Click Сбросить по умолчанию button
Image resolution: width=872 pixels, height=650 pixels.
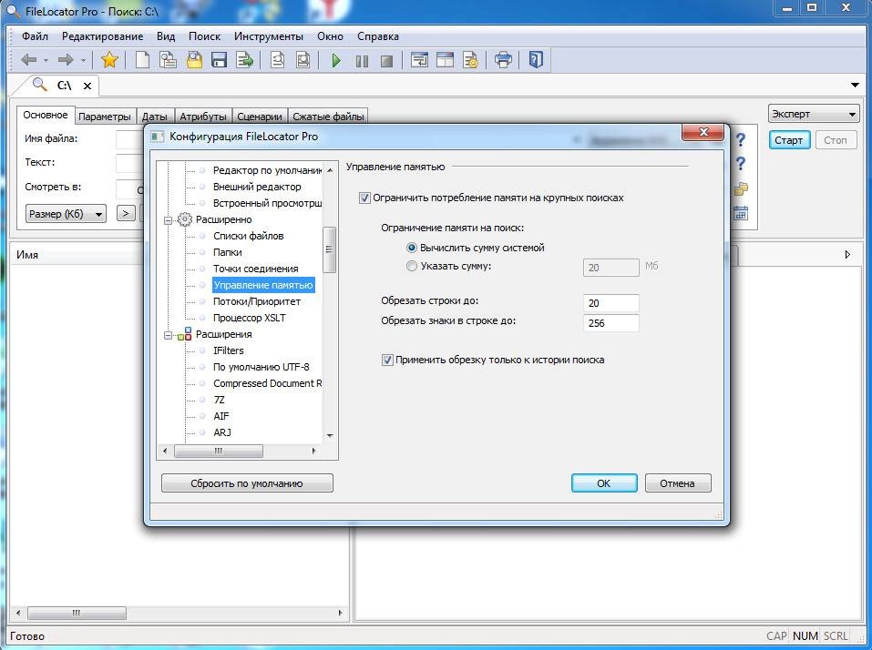[247, 483]
